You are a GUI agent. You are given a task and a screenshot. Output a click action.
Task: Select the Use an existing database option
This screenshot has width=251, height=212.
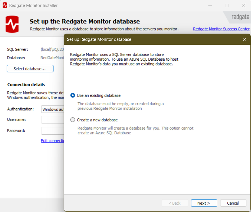[x=73, y=95]
